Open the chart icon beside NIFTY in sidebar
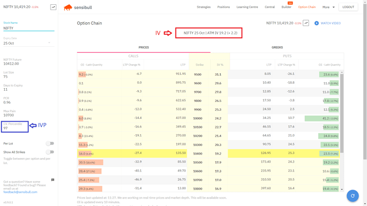 (53, 7)
